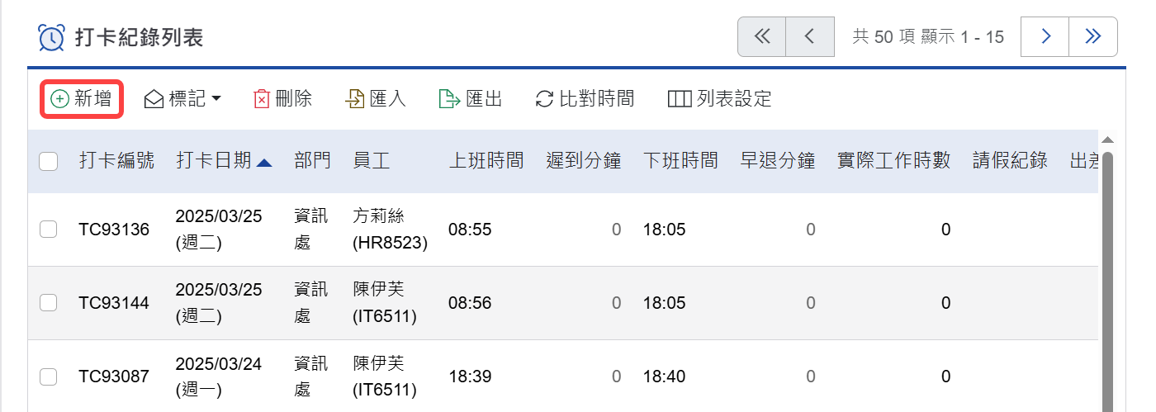Select the checkbox for TC93144

click(x=49, y=303)
